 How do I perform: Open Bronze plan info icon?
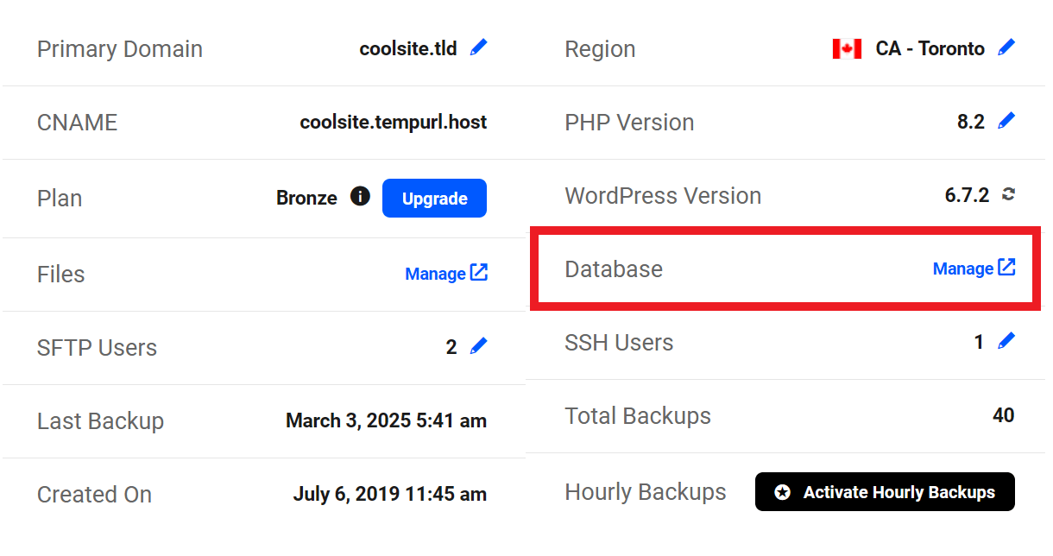(360, 196)
